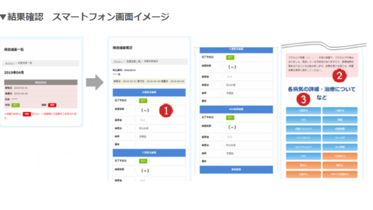Click the 各病気の詳細・治療について heading

[322, 89]
